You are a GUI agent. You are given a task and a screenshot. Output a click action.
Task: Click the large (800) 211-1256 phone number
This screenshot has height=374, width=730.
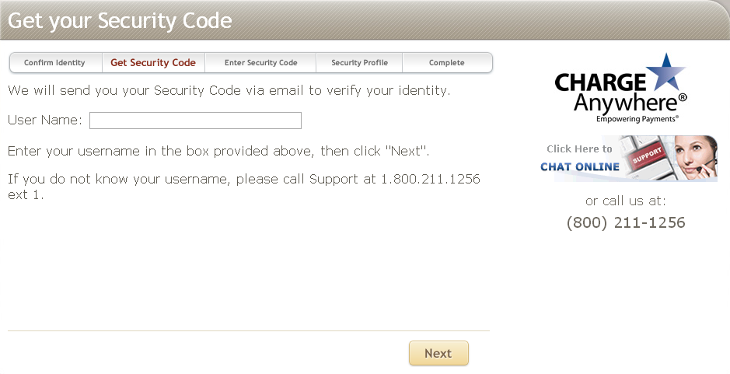click(x=626, y=223)
